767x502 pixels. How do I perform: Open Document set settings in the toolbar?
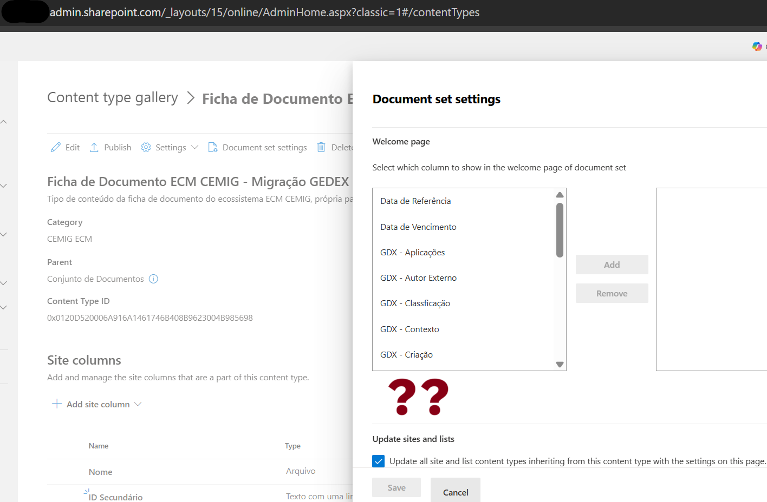tap(257, 147)
